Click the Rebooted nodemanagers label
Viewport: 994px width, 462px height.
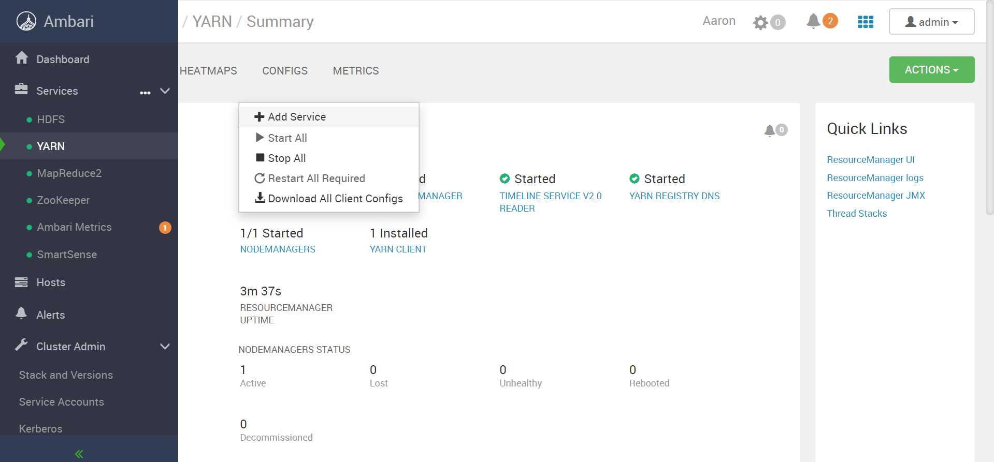(649, 383)
